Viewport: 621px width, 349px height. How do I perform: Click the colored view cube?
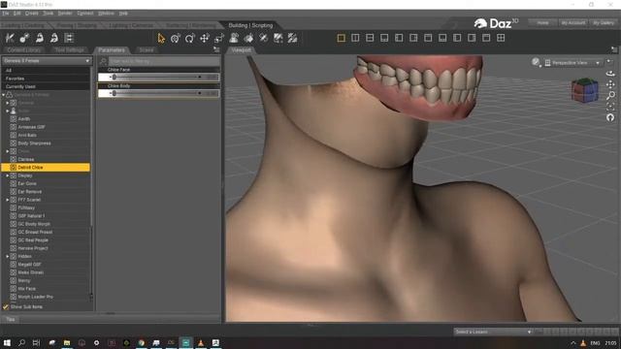point(584,90)
